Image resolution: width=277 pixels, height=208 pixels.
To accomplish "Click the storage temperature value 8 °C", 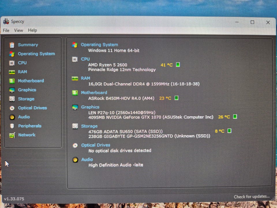I will click(220, 131).
